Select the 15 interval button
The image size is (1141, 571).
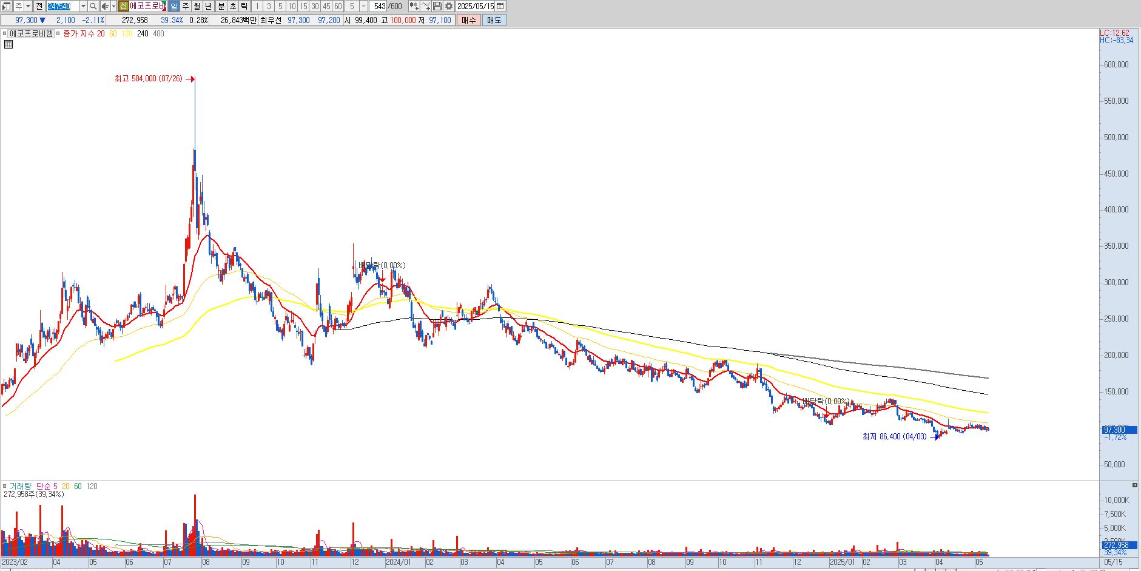(x=303, y=6)
